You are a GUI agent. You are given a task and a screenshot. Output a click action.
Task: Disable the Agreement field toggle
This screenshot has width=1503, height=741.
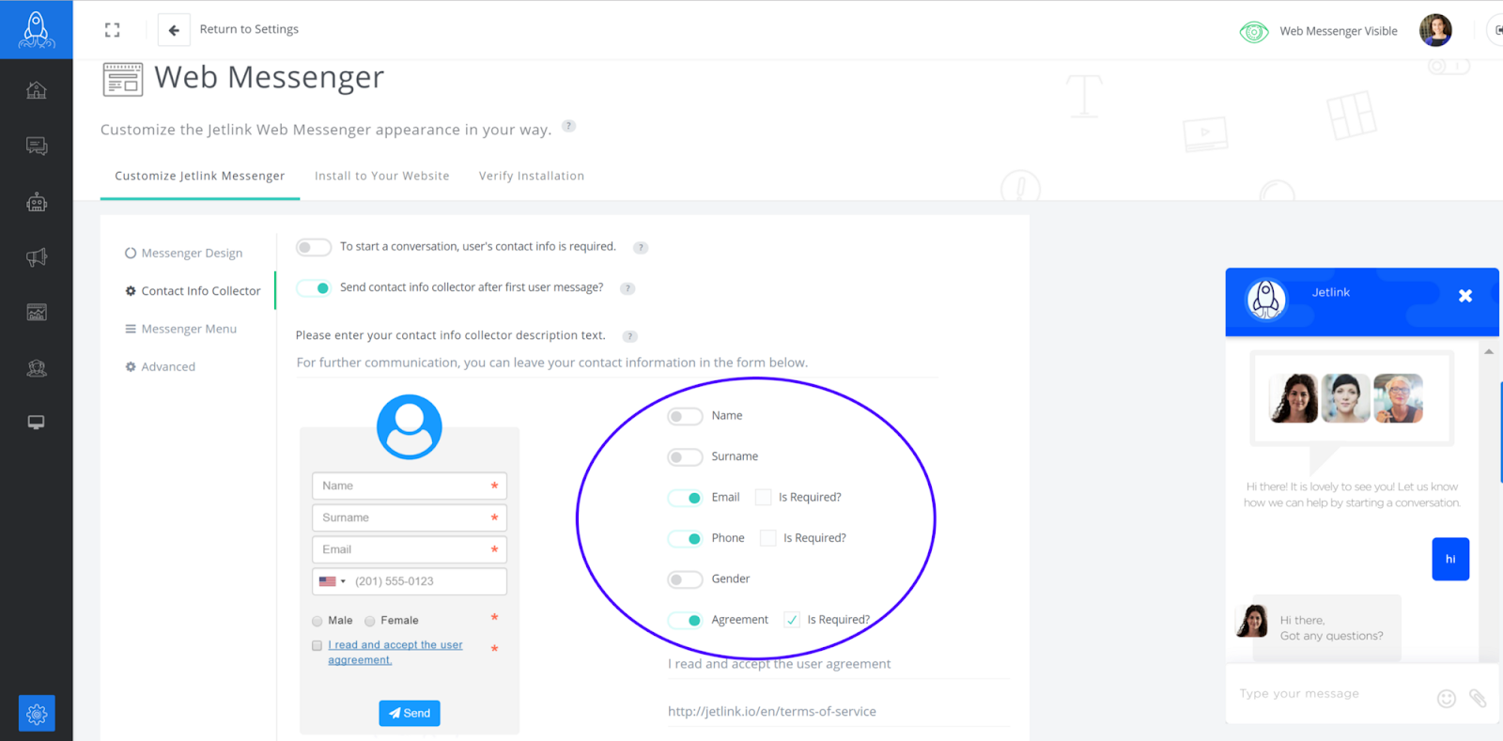685,620
